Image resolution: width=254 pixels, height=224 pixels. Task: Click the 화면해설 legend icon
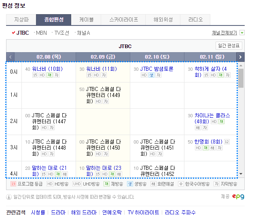click(153, 184)
